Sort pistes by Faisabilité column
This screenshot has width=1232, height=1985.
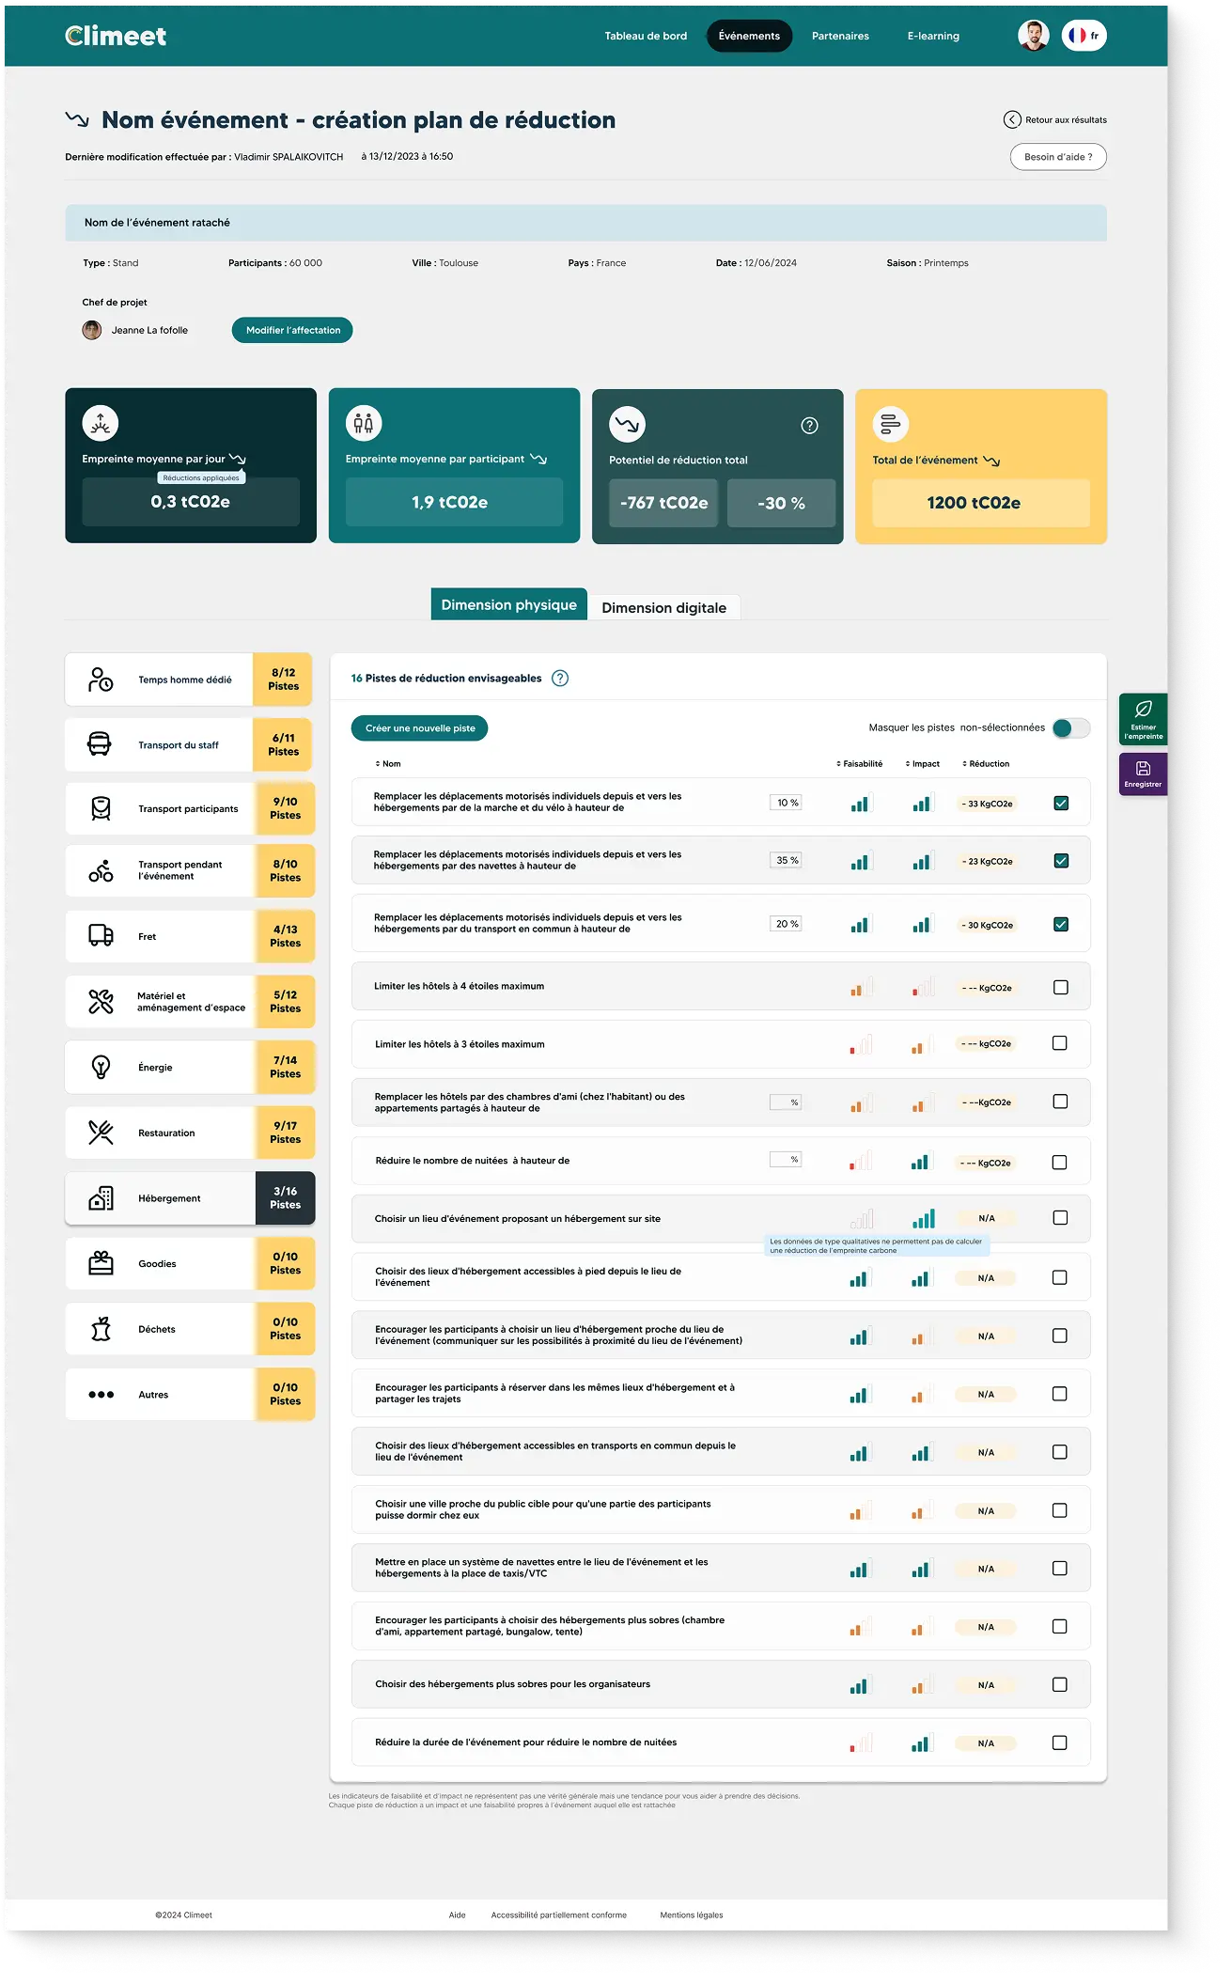tap(860, 764)
